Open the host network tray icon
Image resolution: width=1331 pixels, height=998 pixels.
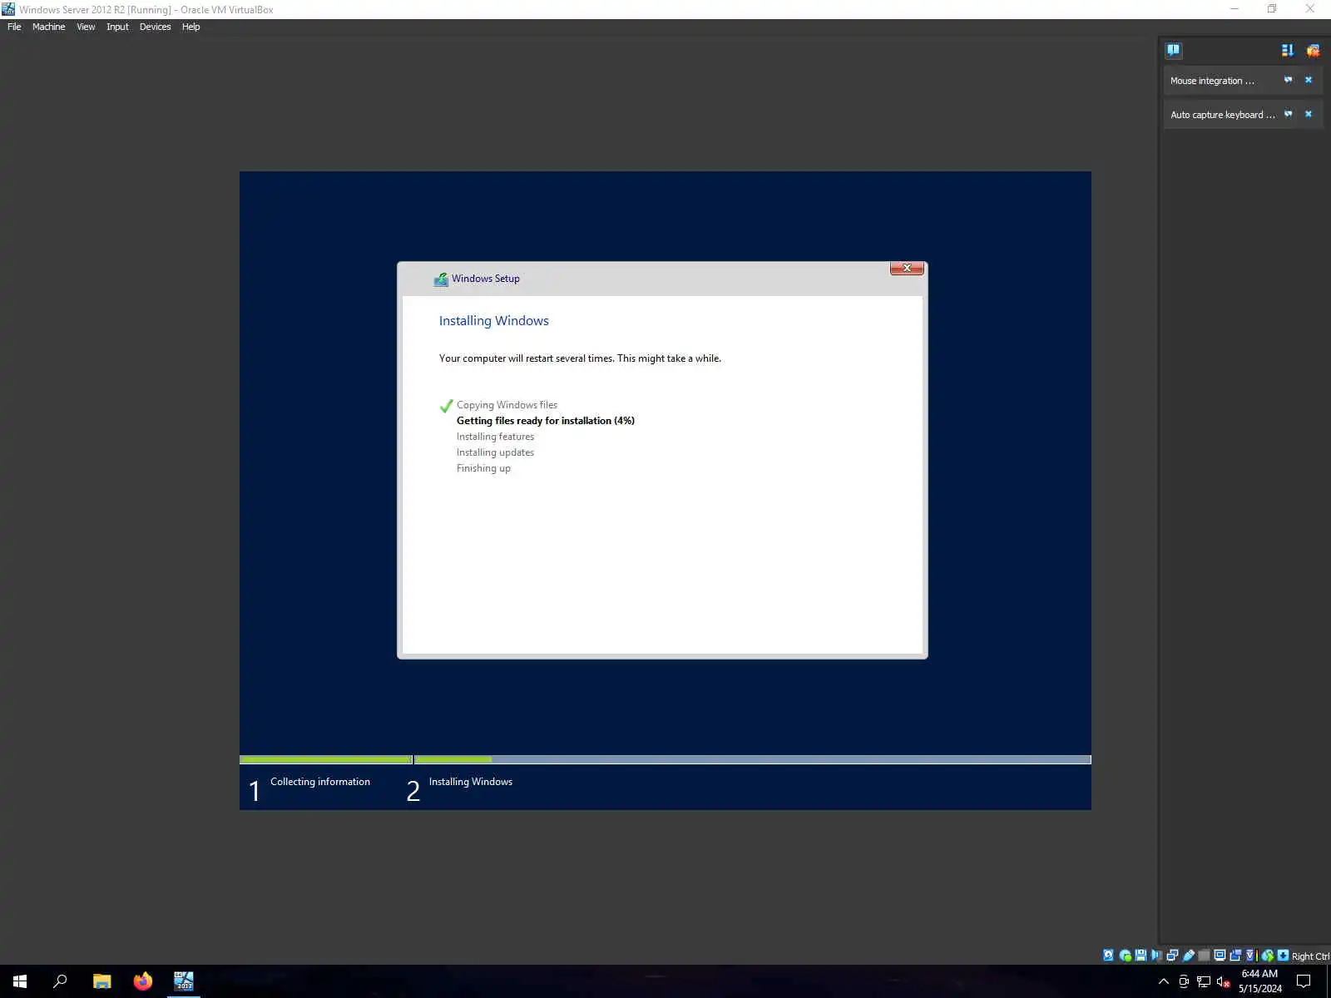(1204, 981)
